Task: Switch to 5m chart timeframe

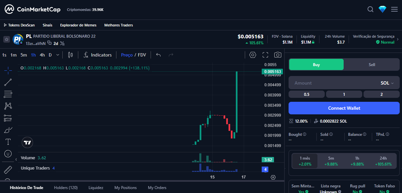Action: (24, 55)
